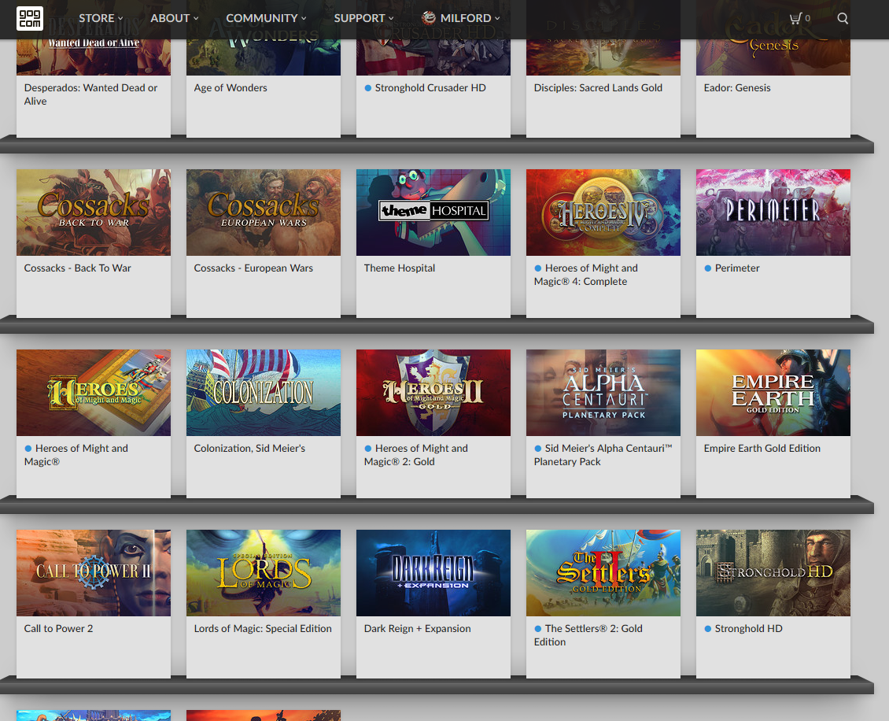Image resolution: width=889 pixels, height=721 pixels.
Task: Expand the Support dropdown menu
Action: [x=364, y=18]
